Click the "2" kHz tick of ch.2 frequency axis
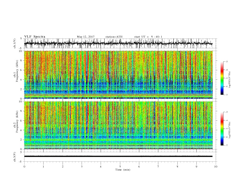 point(21,140)
